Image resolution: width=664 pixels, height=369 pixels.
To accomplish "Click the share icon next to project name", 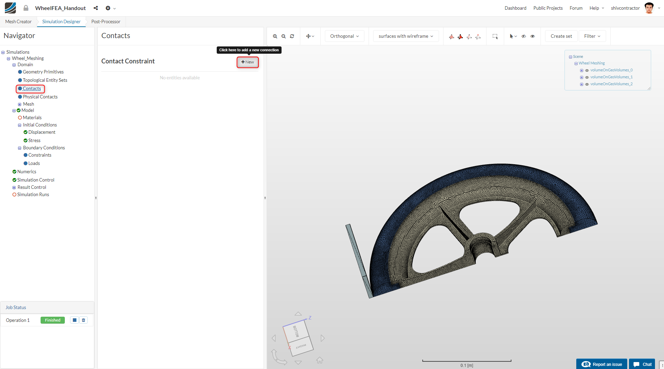I will click(x=96, y=8).
